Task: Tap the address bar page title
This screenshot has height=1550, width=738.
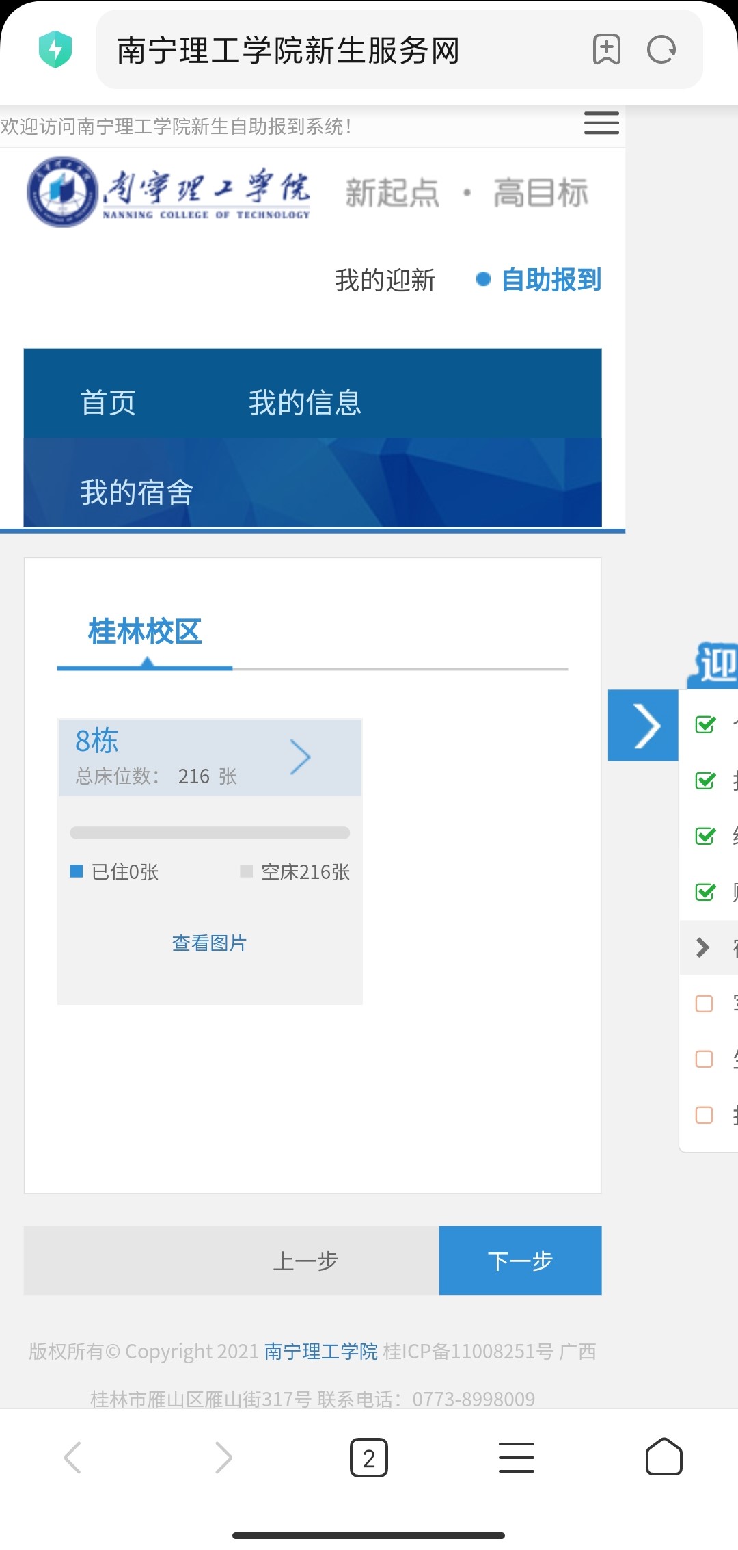Action: pos(288,50)
